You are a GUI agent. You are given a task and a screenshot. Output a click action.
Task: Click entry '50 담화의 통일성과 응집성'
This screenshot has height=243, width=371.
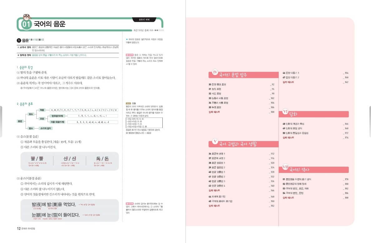pos(315,133)
